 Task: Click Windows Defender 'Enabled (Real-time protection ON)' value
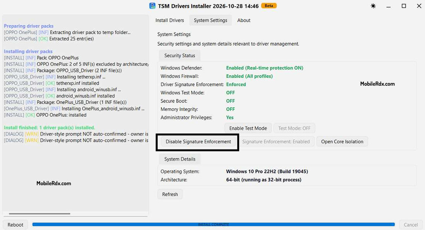click(x=264, y=68)
